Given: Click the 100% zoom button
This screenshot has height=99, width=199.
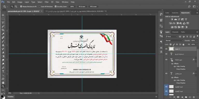Looking at the screenshot, I should [72, 6].
